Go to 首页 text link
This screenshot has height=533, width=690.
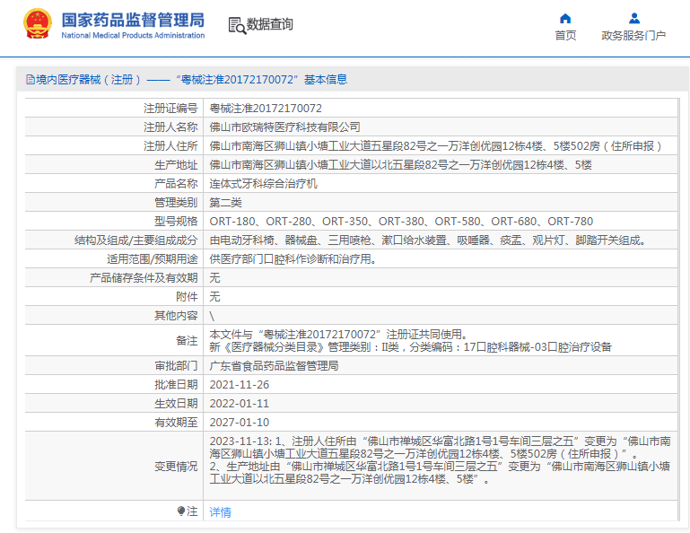[565, 36]
